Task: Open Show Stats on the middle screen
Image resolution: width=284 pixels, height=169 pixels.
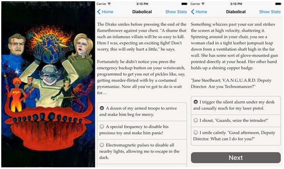Action: coord(176,12)
